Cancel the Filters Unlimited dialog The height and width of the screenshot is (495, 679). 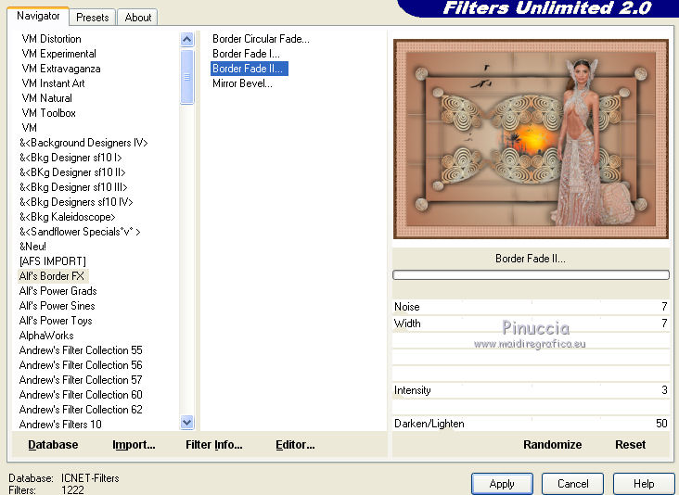tap(572, 483)
